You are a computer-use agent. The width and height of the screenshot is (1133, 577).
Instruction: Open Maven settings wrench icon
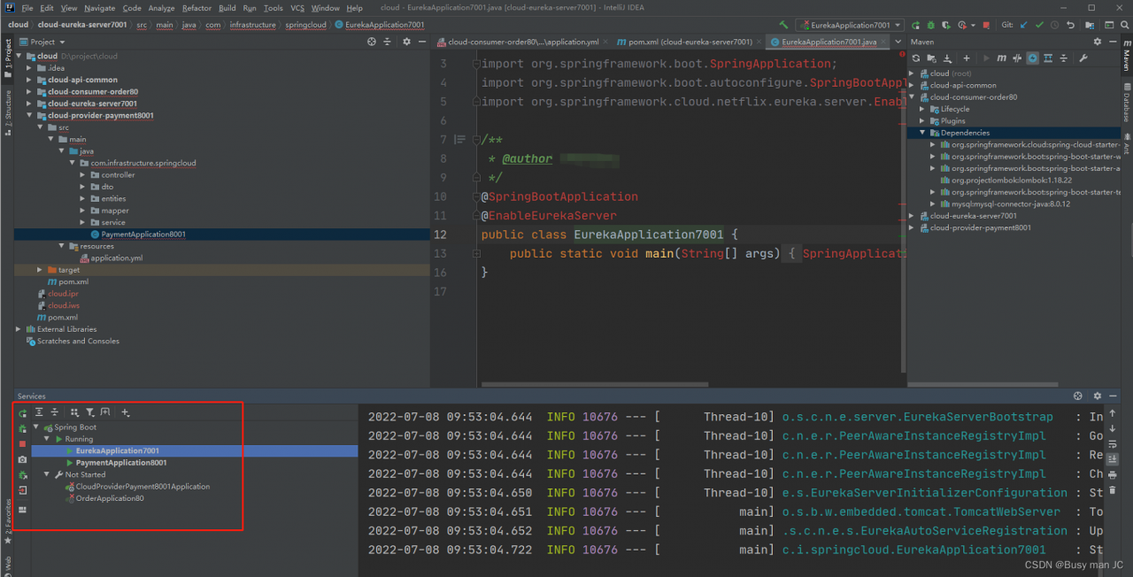point(1083,58)
